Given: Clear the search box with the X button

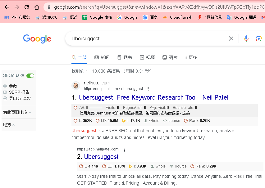Looking at the screenshot, I should tap(231, 38).
